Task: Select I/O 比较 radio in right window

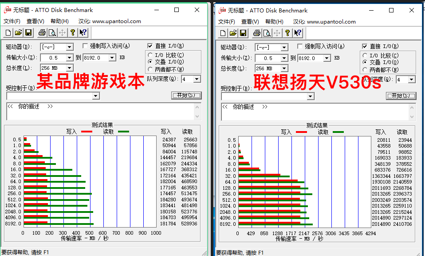Action: tap(365, 56)
